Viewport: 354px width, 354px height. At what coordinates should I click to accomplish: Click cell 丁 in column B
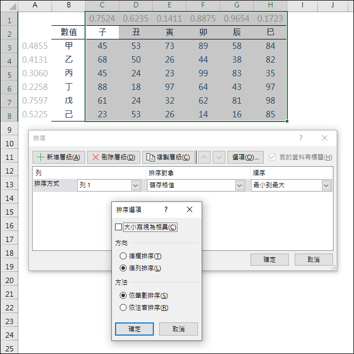click(69, 87)
